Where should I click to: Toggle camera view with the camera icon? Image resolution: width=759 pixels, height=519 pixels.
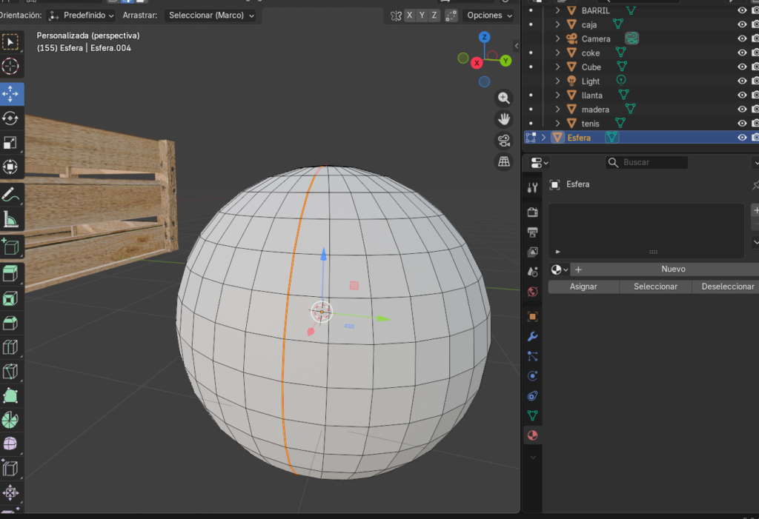click(504, 141)
